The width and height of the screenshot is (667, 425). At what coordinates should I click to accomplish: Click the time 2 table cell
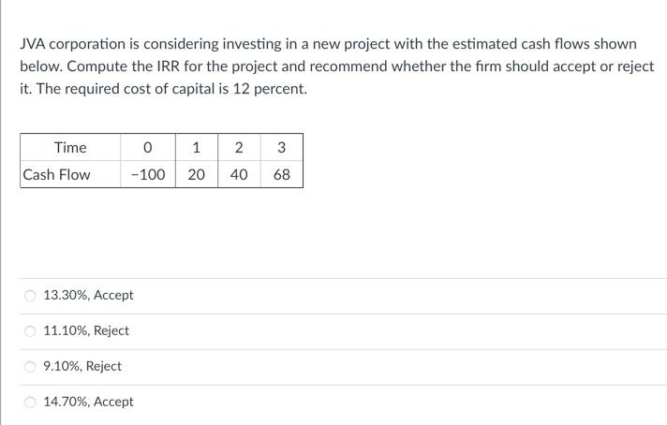(239, 148)
